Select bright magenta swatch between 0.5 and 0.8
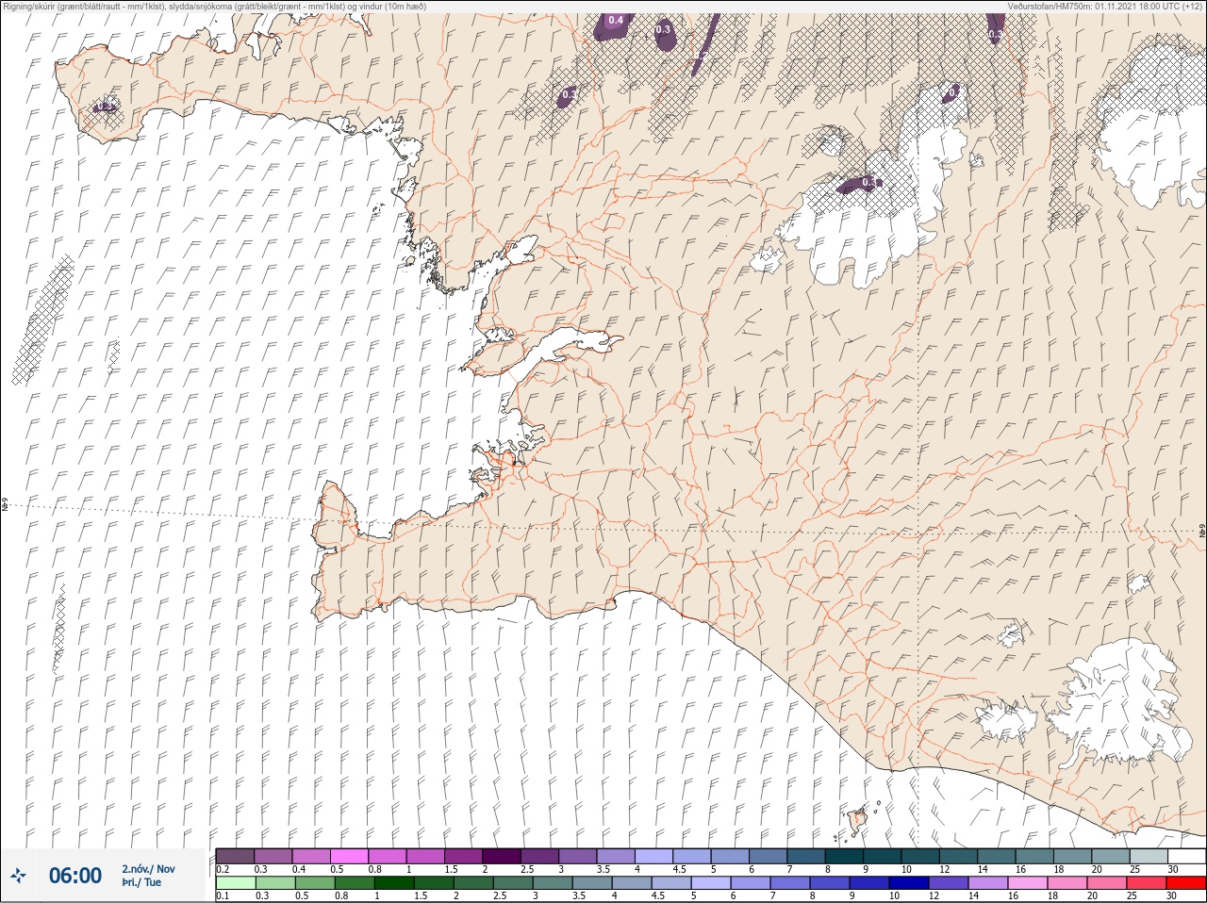The width and height of the screenshot is (1207, 903). click(349, 856)
